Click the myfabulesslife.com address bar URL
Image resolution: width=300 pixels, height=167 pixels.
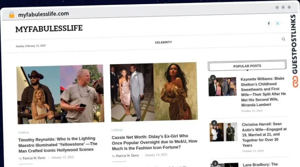click(43, 14)
